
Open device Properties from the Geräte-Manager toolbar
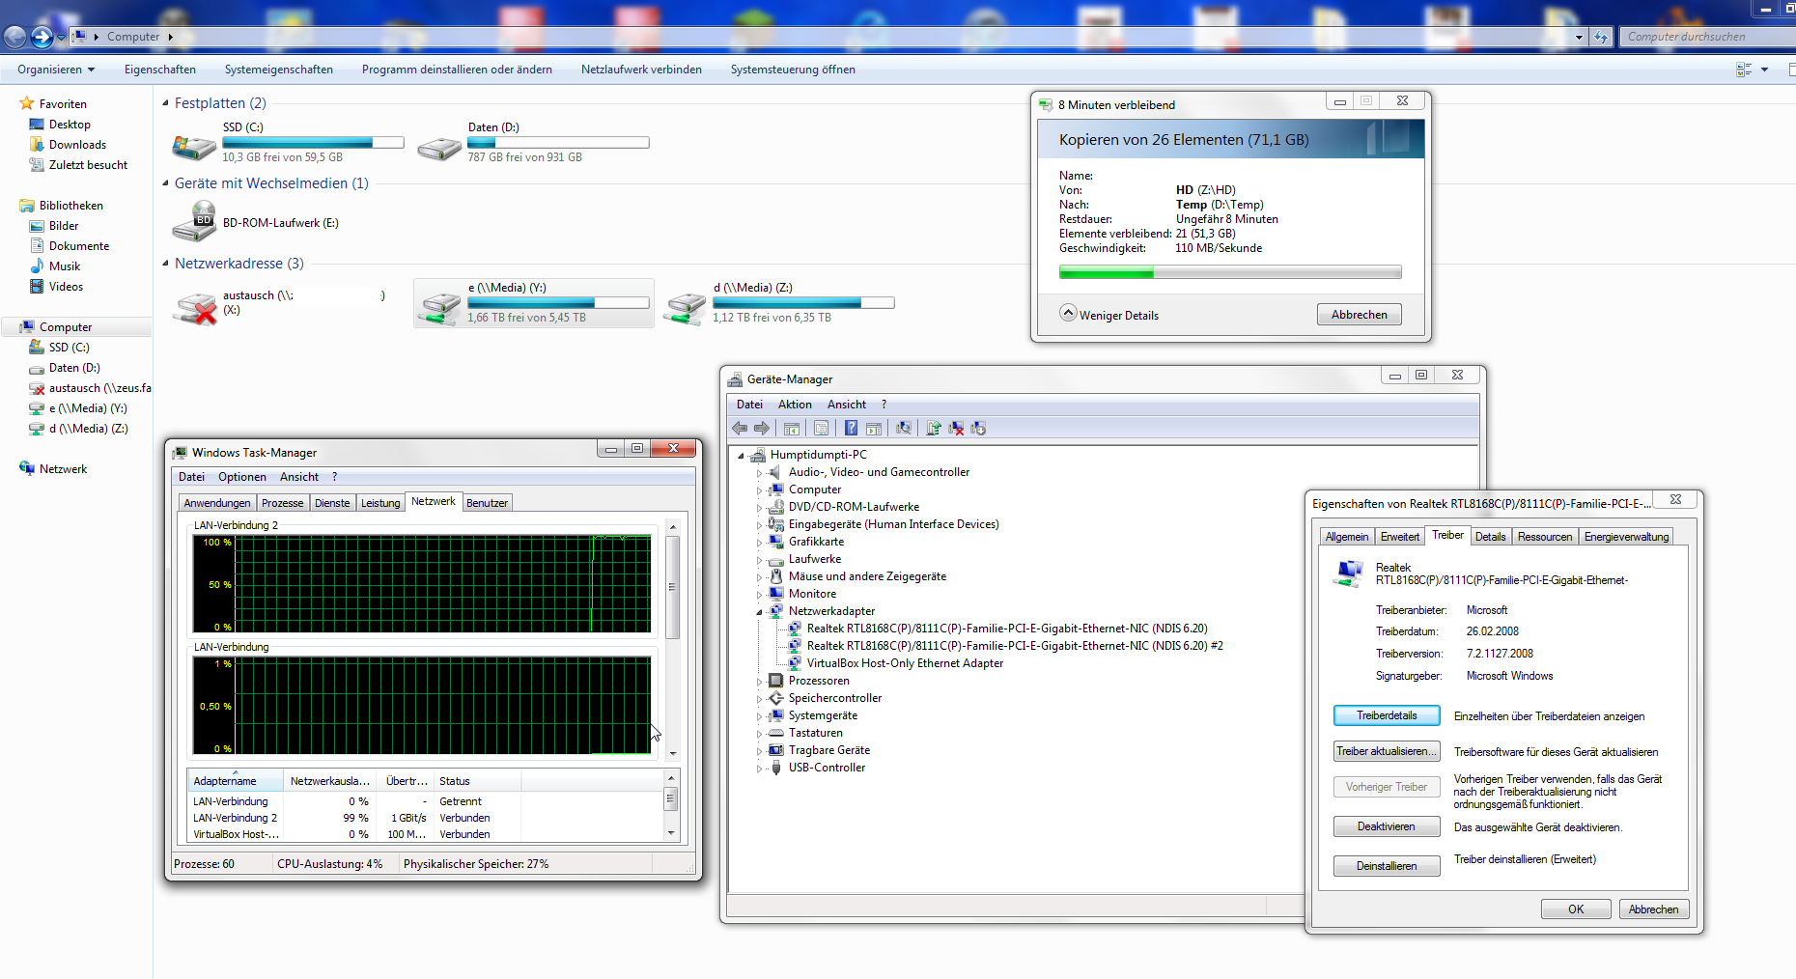point(822,429)
